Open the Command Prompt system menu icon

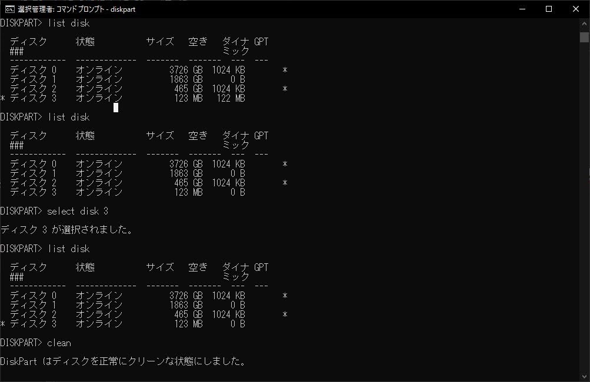[x=10, y=9]
